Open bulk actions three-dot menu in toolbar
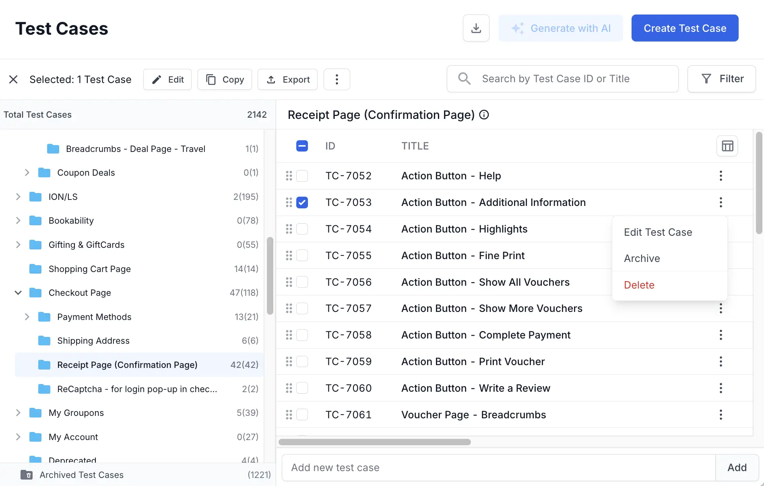The height and width of the screenshot is (486, 764). pos(337,79)
